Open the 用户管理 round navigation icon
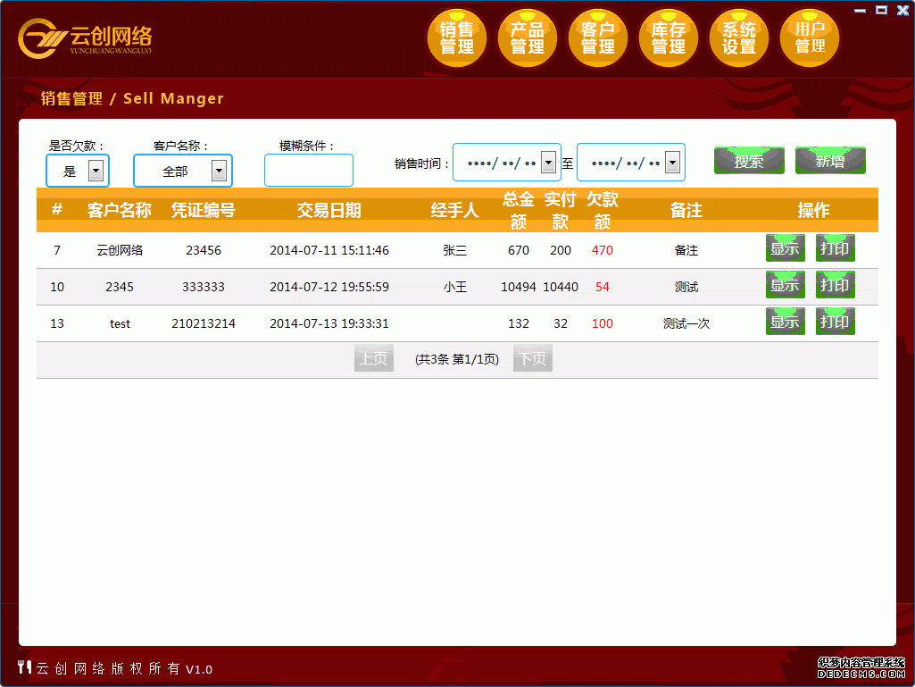915x687 pixels. (x=810, y=38)
